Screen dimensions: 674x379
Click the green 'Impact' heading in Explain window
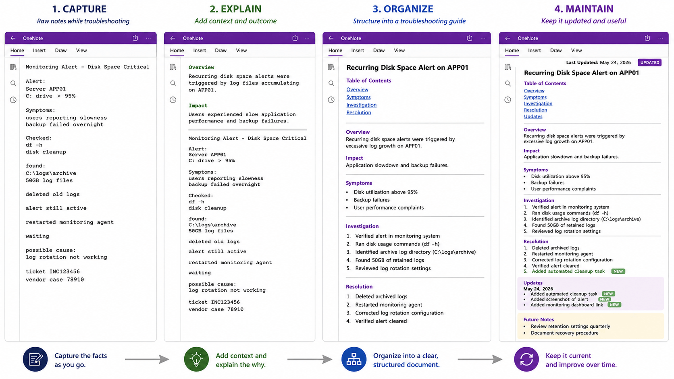(198, 106)
